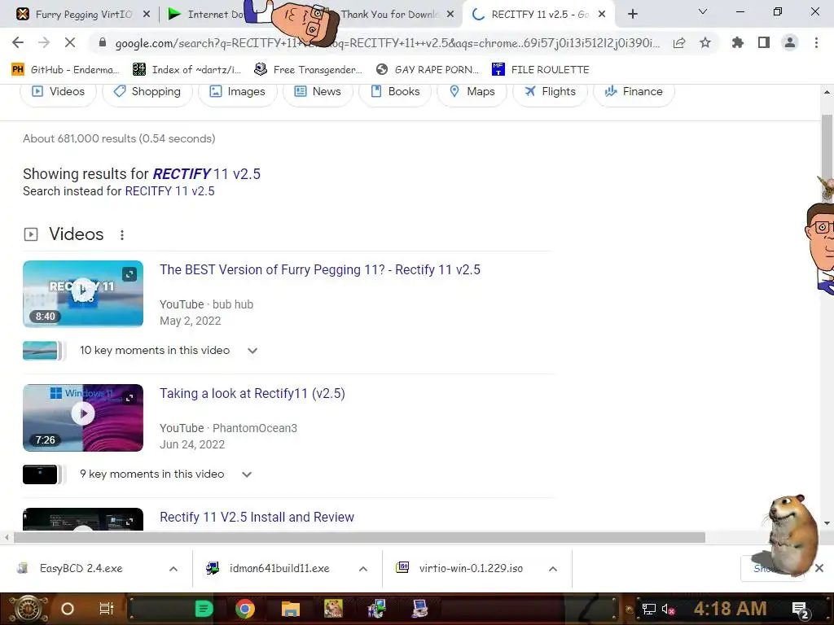Close the first tab with its X
Screen dimensions: 834x625
coord(147,15)
